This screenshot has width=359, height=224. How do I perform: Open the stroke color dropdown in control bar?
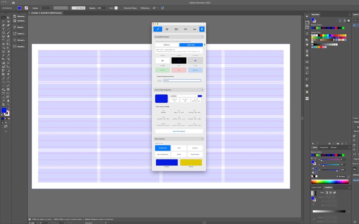[29, 8]
